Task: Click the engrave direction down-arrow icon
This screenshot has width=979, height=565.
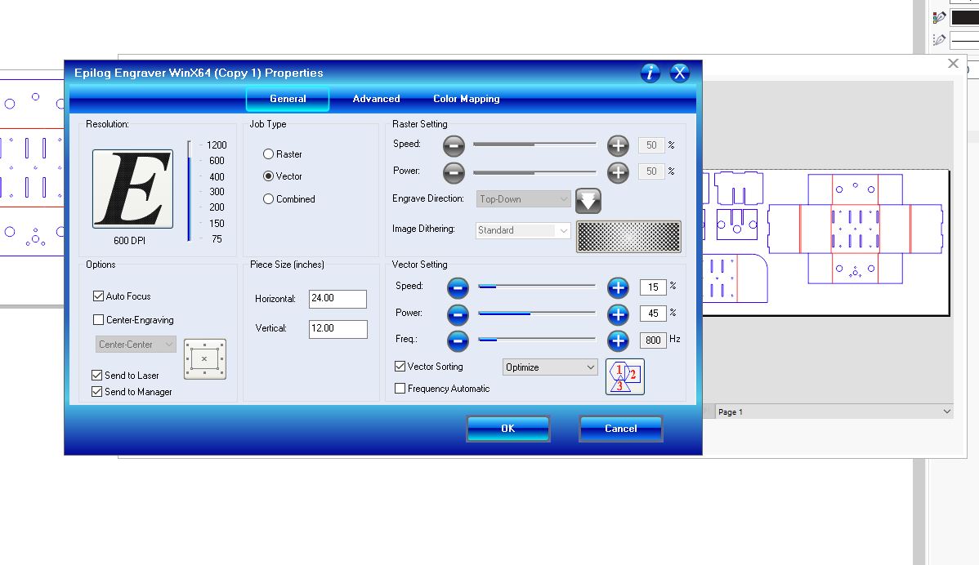Action: [588, 200]
